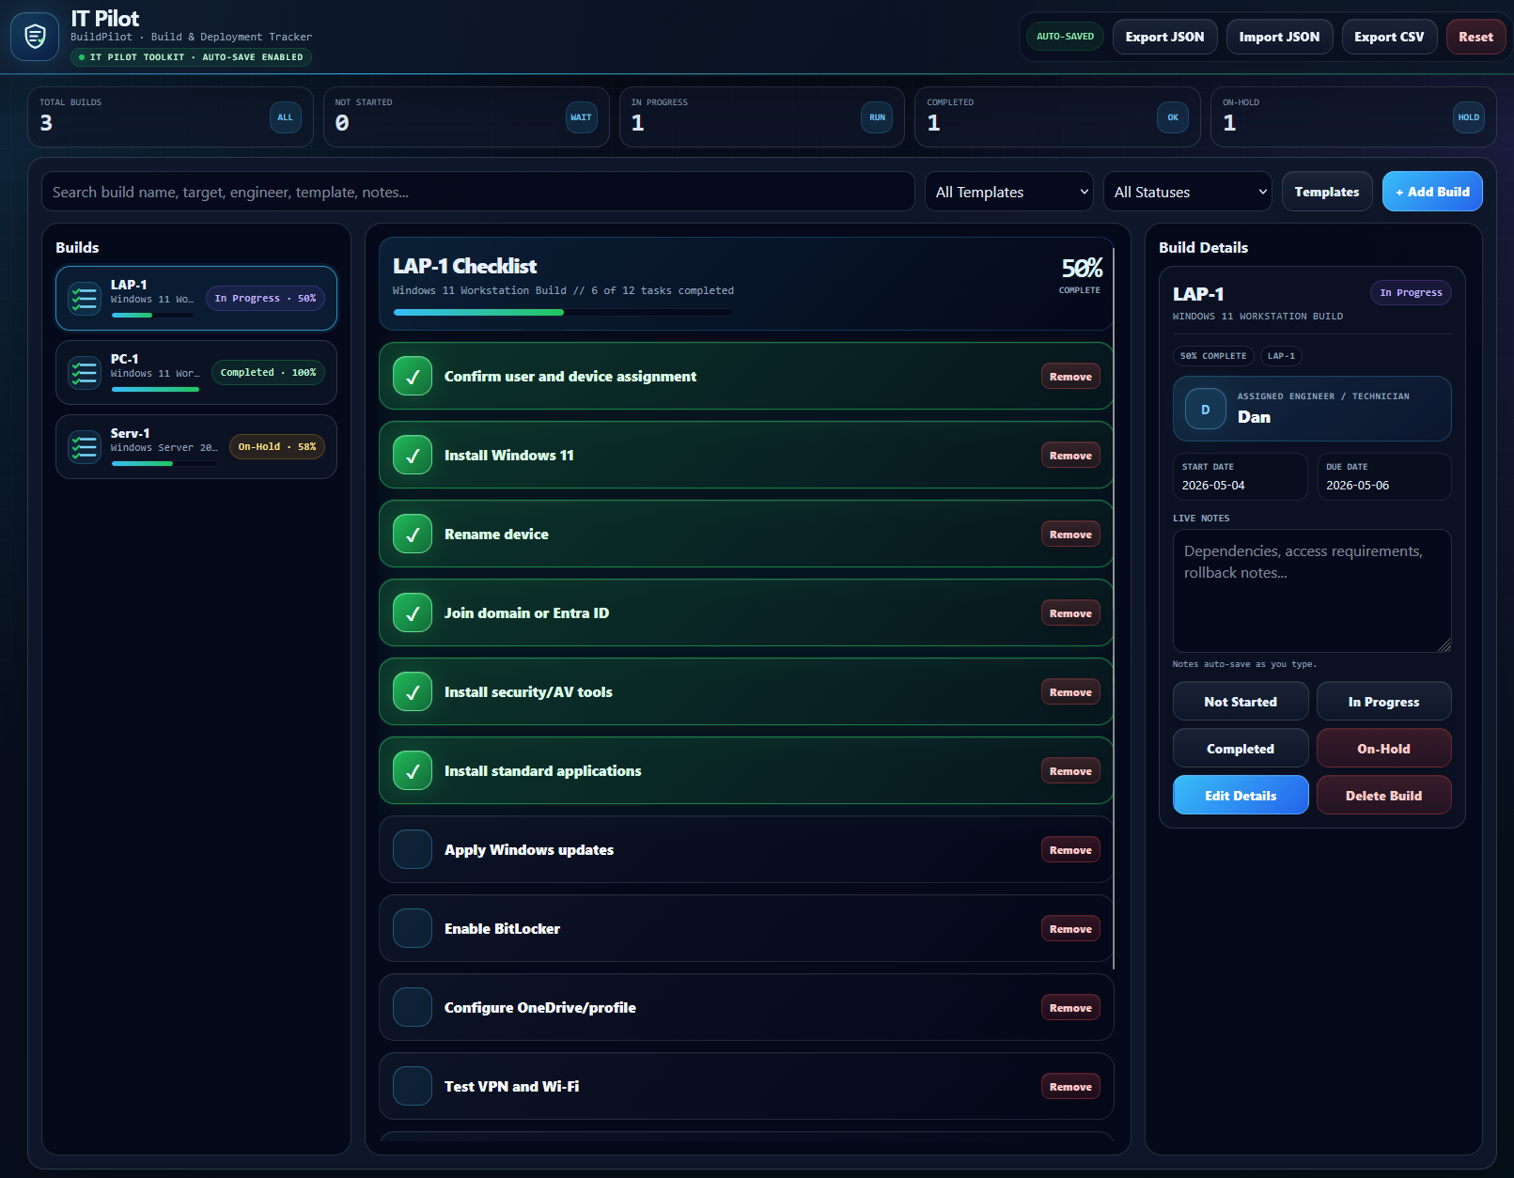This screenshot has width=1514, height=1178.
Task: Click the HOLD badge on On-Hold
Action: (x=1469, y=117)
